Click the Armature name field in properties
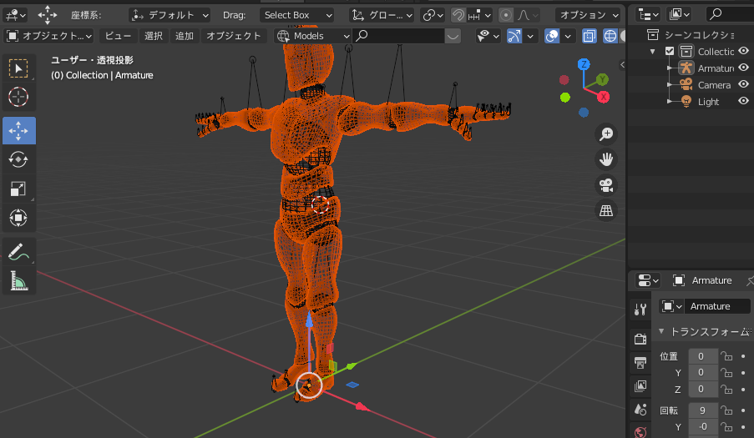 click(716, 306)
